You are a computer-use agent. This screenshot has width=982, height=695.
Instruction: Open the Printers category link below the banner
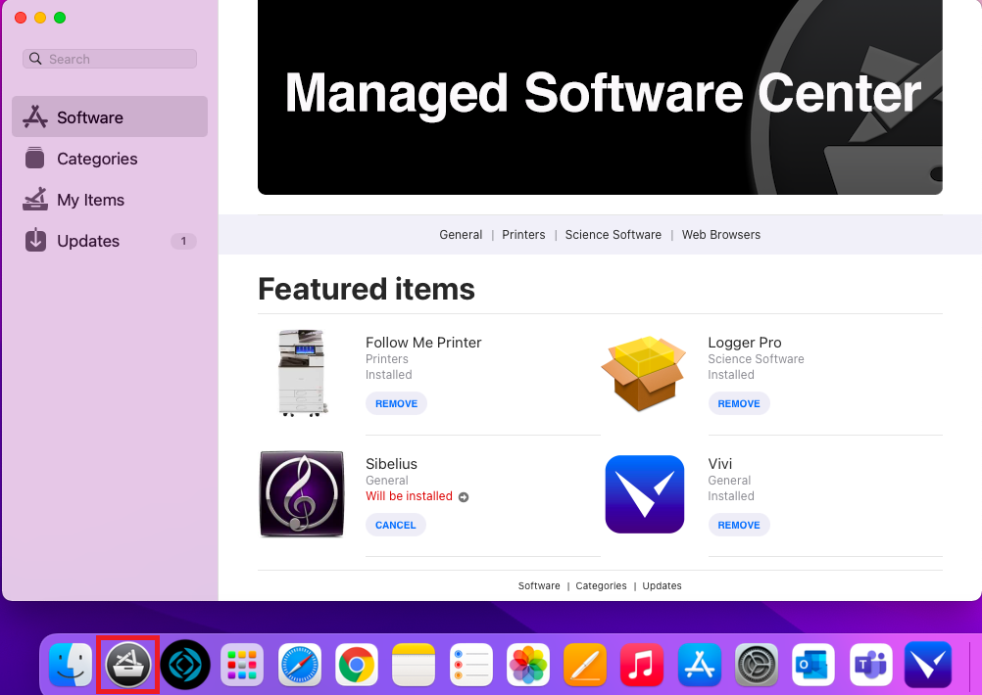(x=523, y=235)
